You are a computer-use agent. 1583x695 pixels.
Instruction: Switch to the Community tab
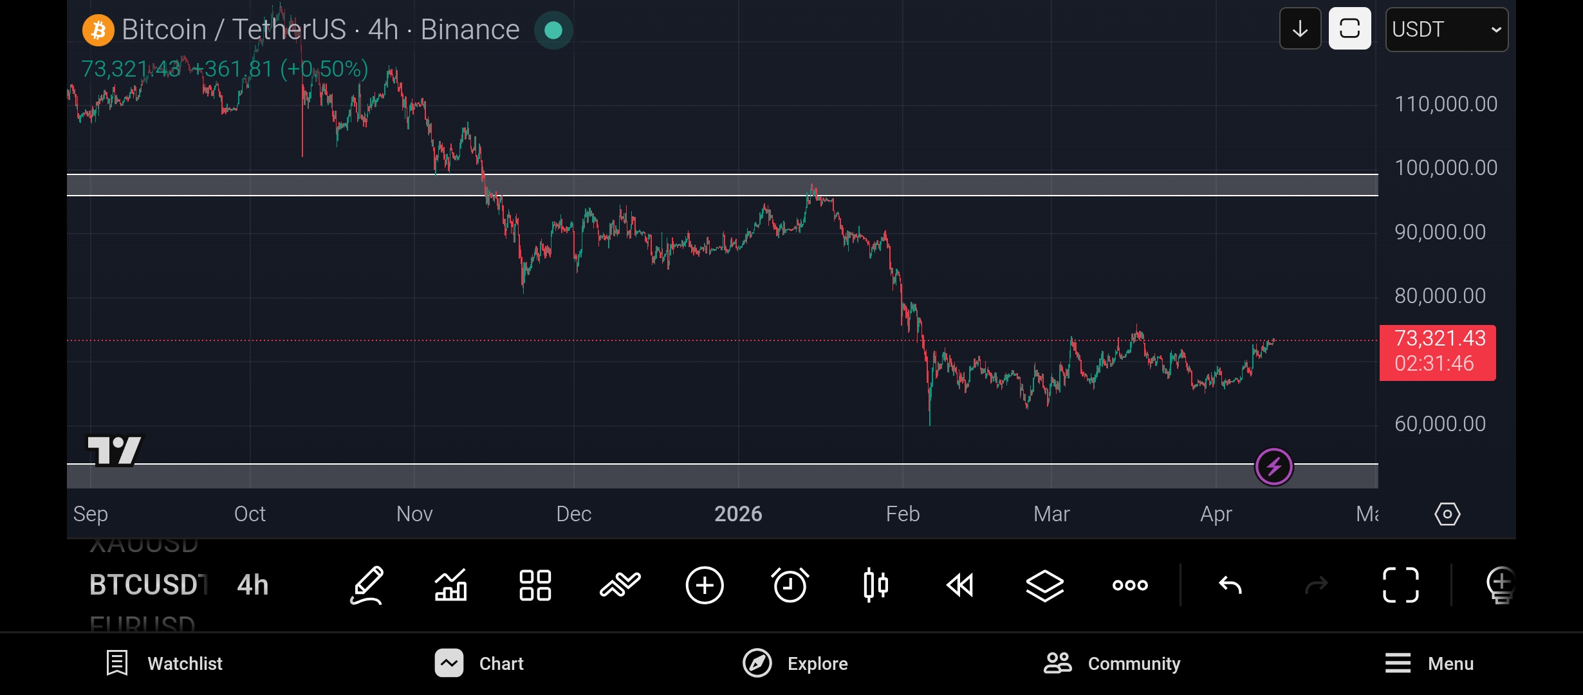1112,663
